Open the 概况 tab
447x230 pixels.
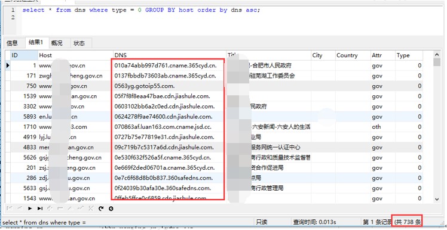coord(57,43)
